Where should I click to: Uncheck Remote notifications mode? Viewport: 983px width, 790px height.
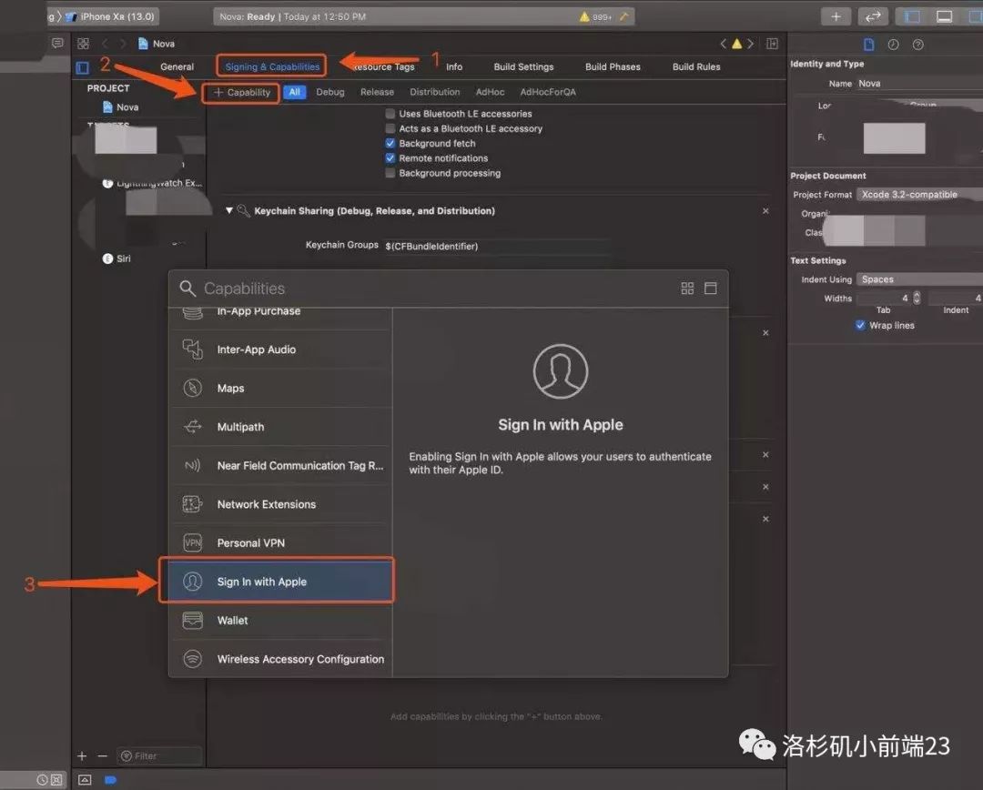tap(390, 158)
